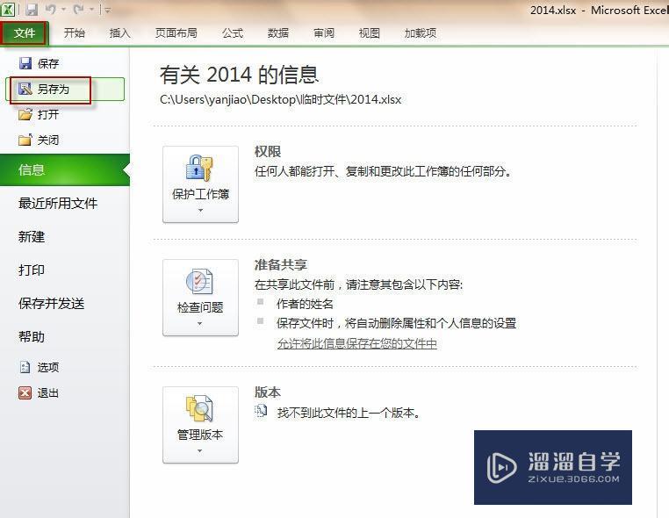Switch to the 数据 ribbon tab
This screenshot has width=669, height=518.
(278, 32)
